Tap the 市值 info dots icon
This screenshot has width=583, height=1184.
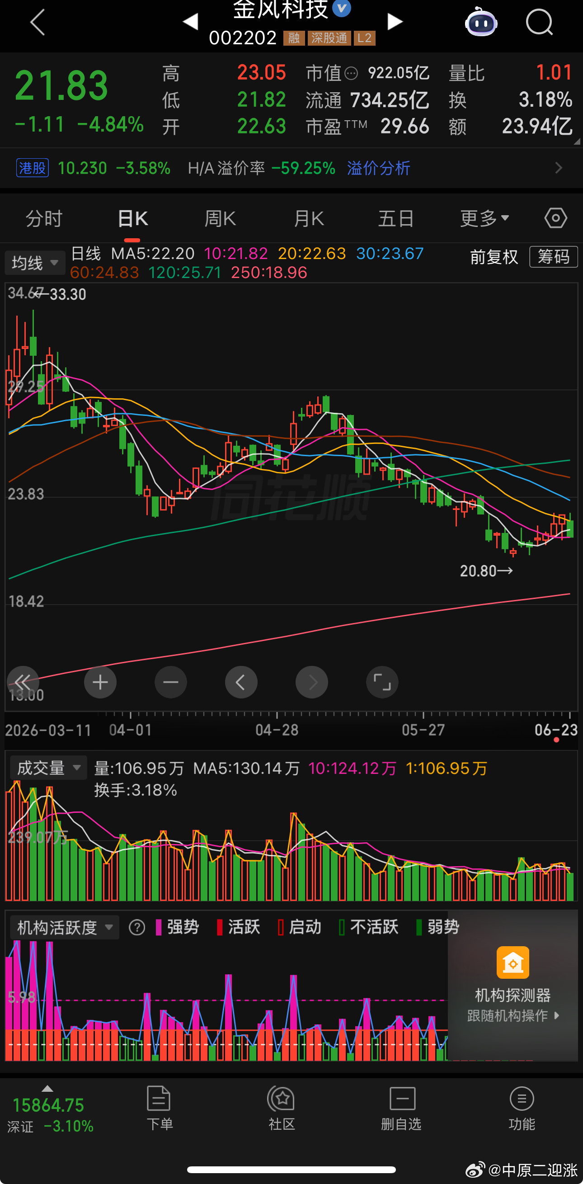(x=351, y=73)
